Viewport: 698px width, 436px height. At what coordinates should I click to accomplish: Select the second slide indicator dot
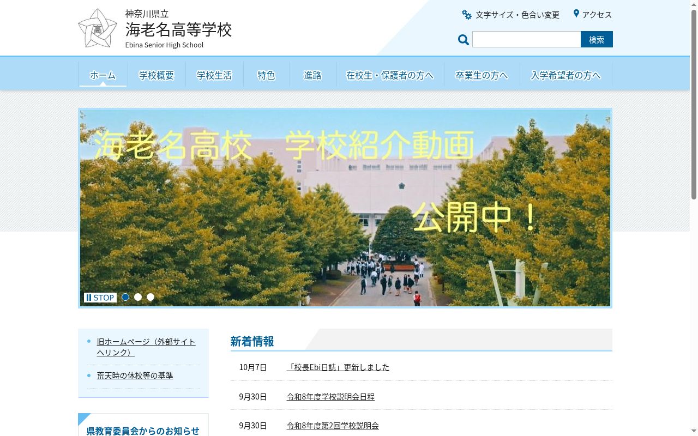[x=138, y=297]
